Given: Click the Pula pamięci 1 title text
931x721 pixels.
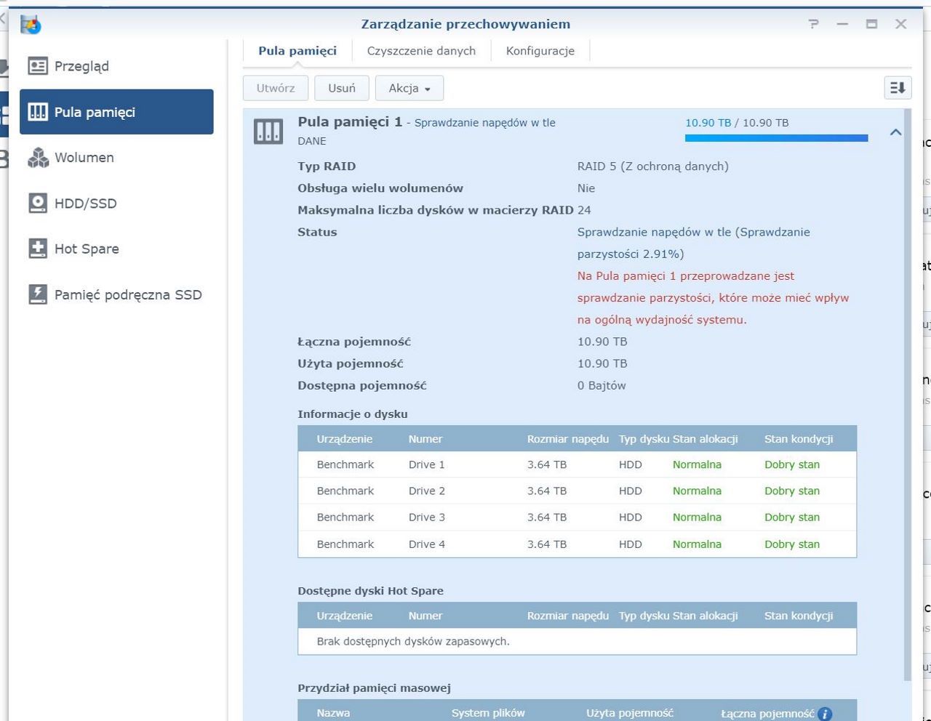Looking at the screenshot, I should pyautogui.click(x=350, y=121).
